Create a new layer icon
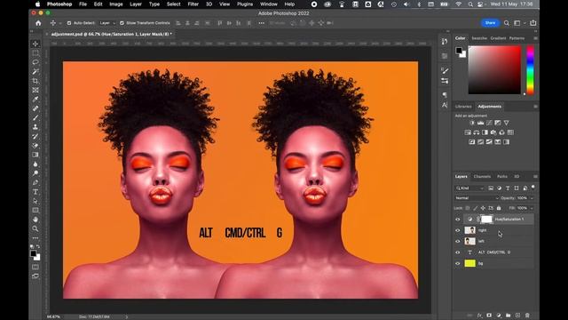 (x=517, y=316)
